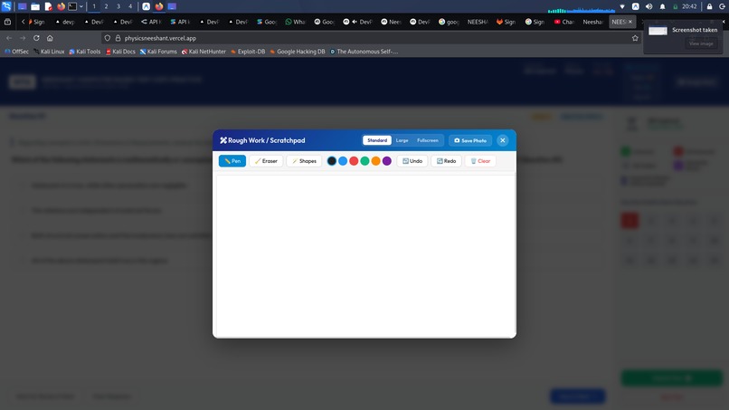
Task: Set scratchpad size to Standard
Action: [377, 140]
